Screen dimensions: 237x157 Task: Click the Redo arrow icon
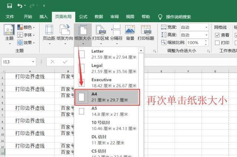click(32, 6)
